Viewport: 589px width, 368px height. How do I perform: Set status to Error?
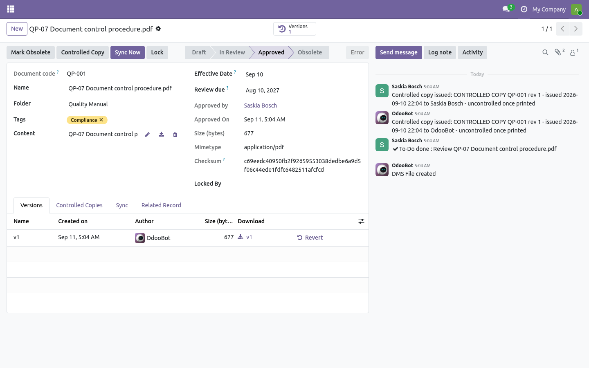[x=357, y=52]
